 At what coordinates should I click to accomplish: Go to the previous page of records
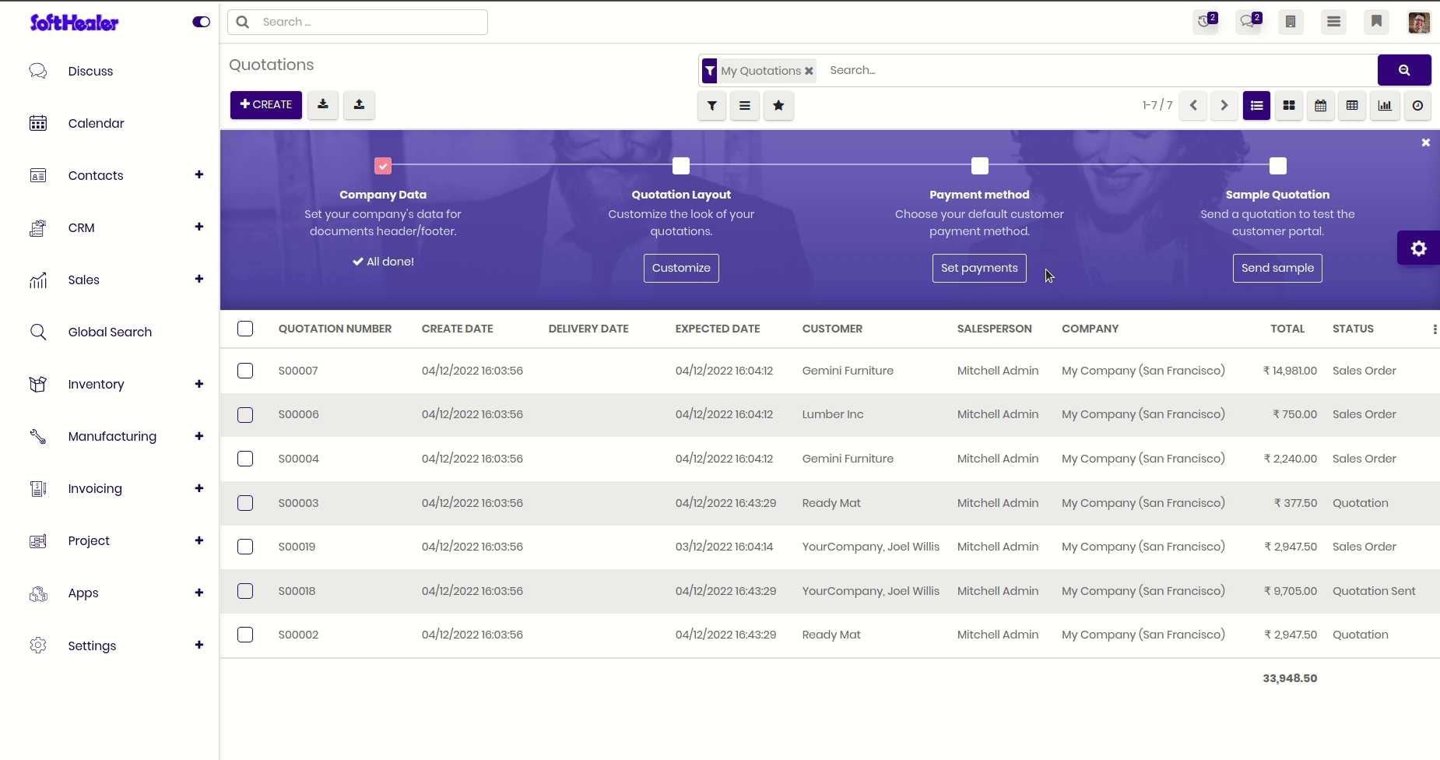point(1193,105)
